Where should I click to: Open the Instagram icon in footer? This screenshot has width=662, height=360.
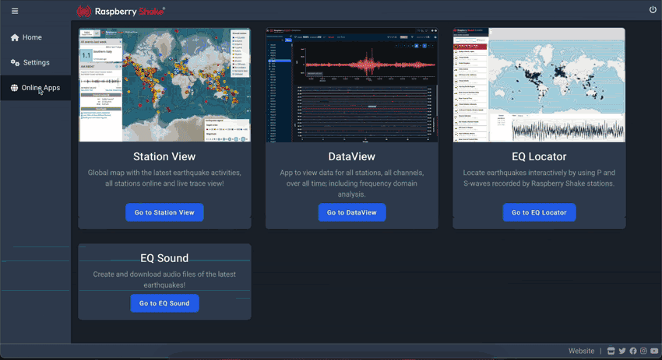[643, 351]
